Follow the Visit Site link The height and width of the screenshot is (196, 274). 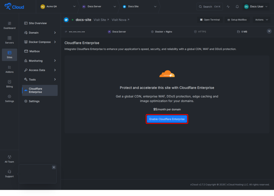pyautogui.click(x=101, y=20)
